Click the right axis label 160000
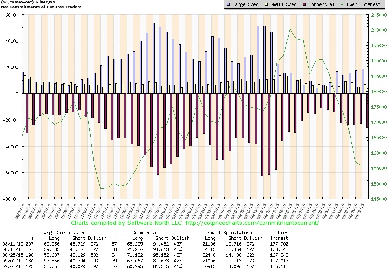 [379, 154]
